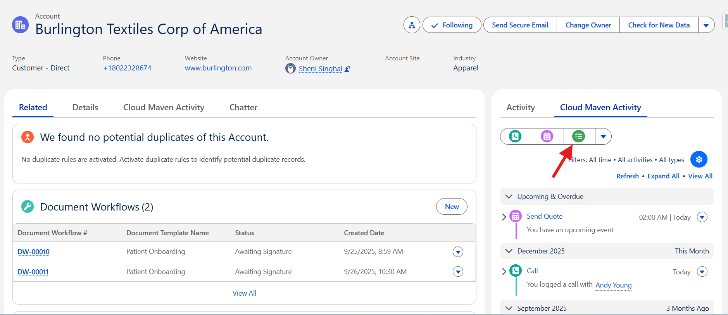Open document workflow DW-00011
This screenshot has height=315, width=728.
[33, 272]
